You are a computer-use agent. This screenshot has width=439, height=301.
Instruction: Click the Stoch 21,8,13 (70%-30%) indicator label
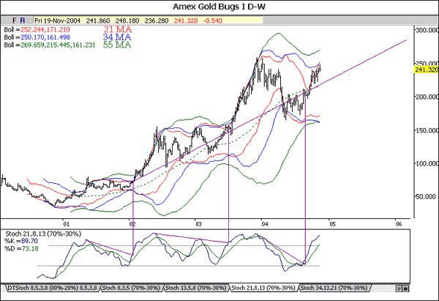click(43, 234)
